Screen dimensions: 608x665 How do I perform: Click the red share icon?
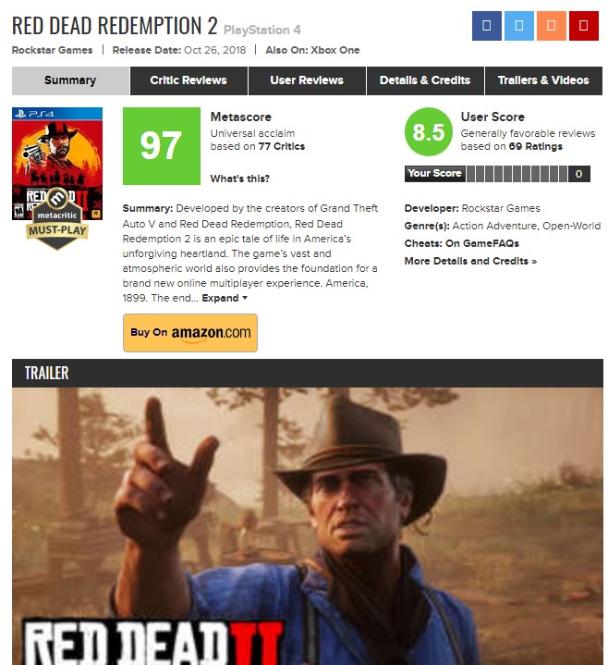[x=583, y=26]
